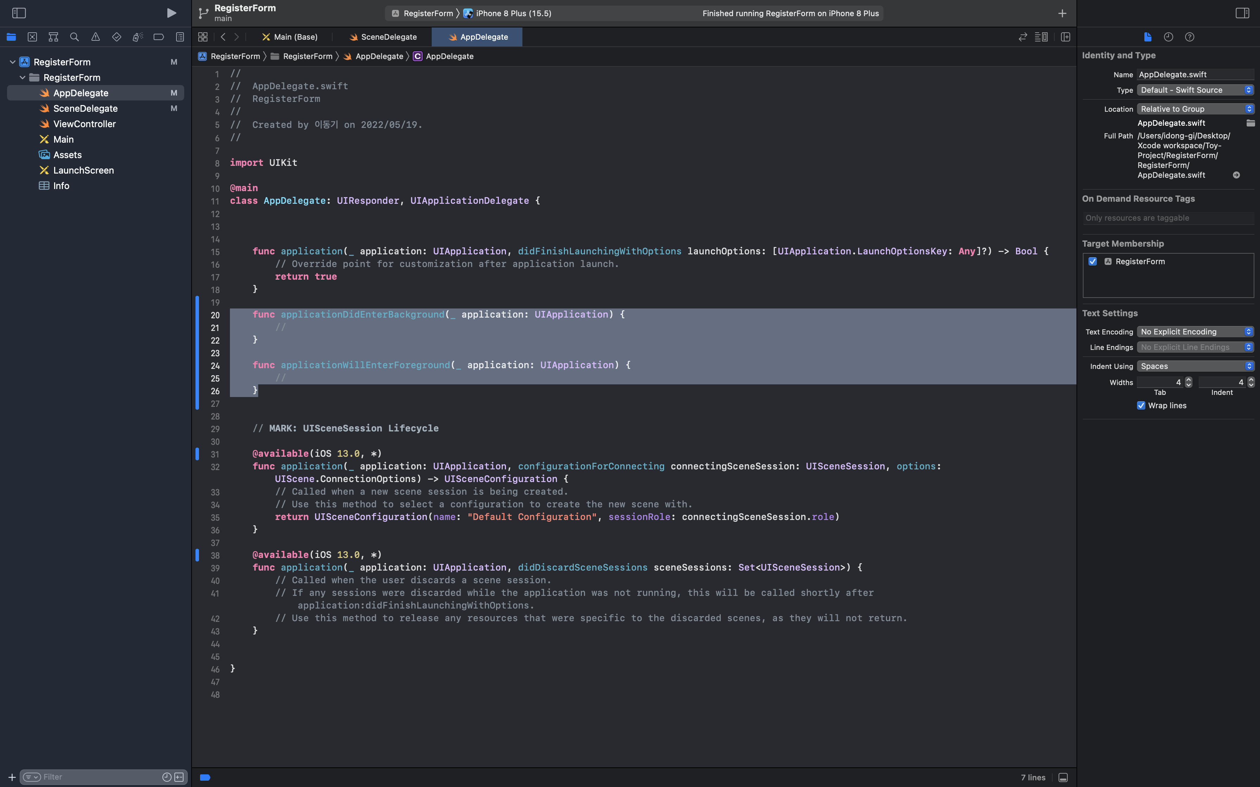The image size is (1260, 787).
Task: Click the add editor on right icon
Action: click(x=1065, y=37)
